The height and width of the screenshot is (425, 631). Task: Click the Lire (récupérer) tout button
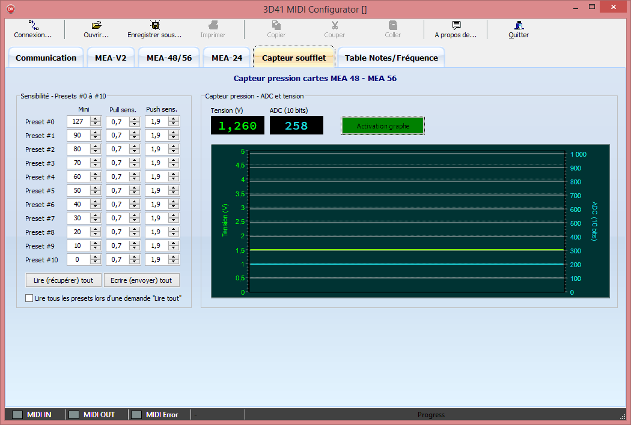coord(63,280)
